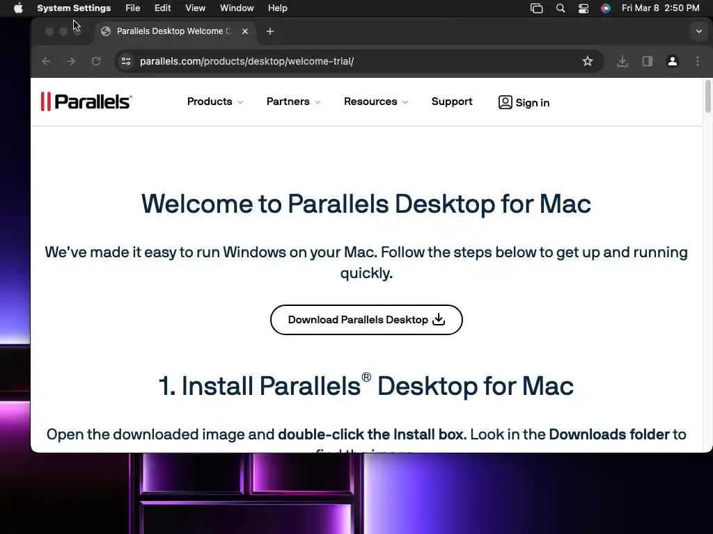
Task: Toggle the browser side panel
Action: click(x=648, y=61)
